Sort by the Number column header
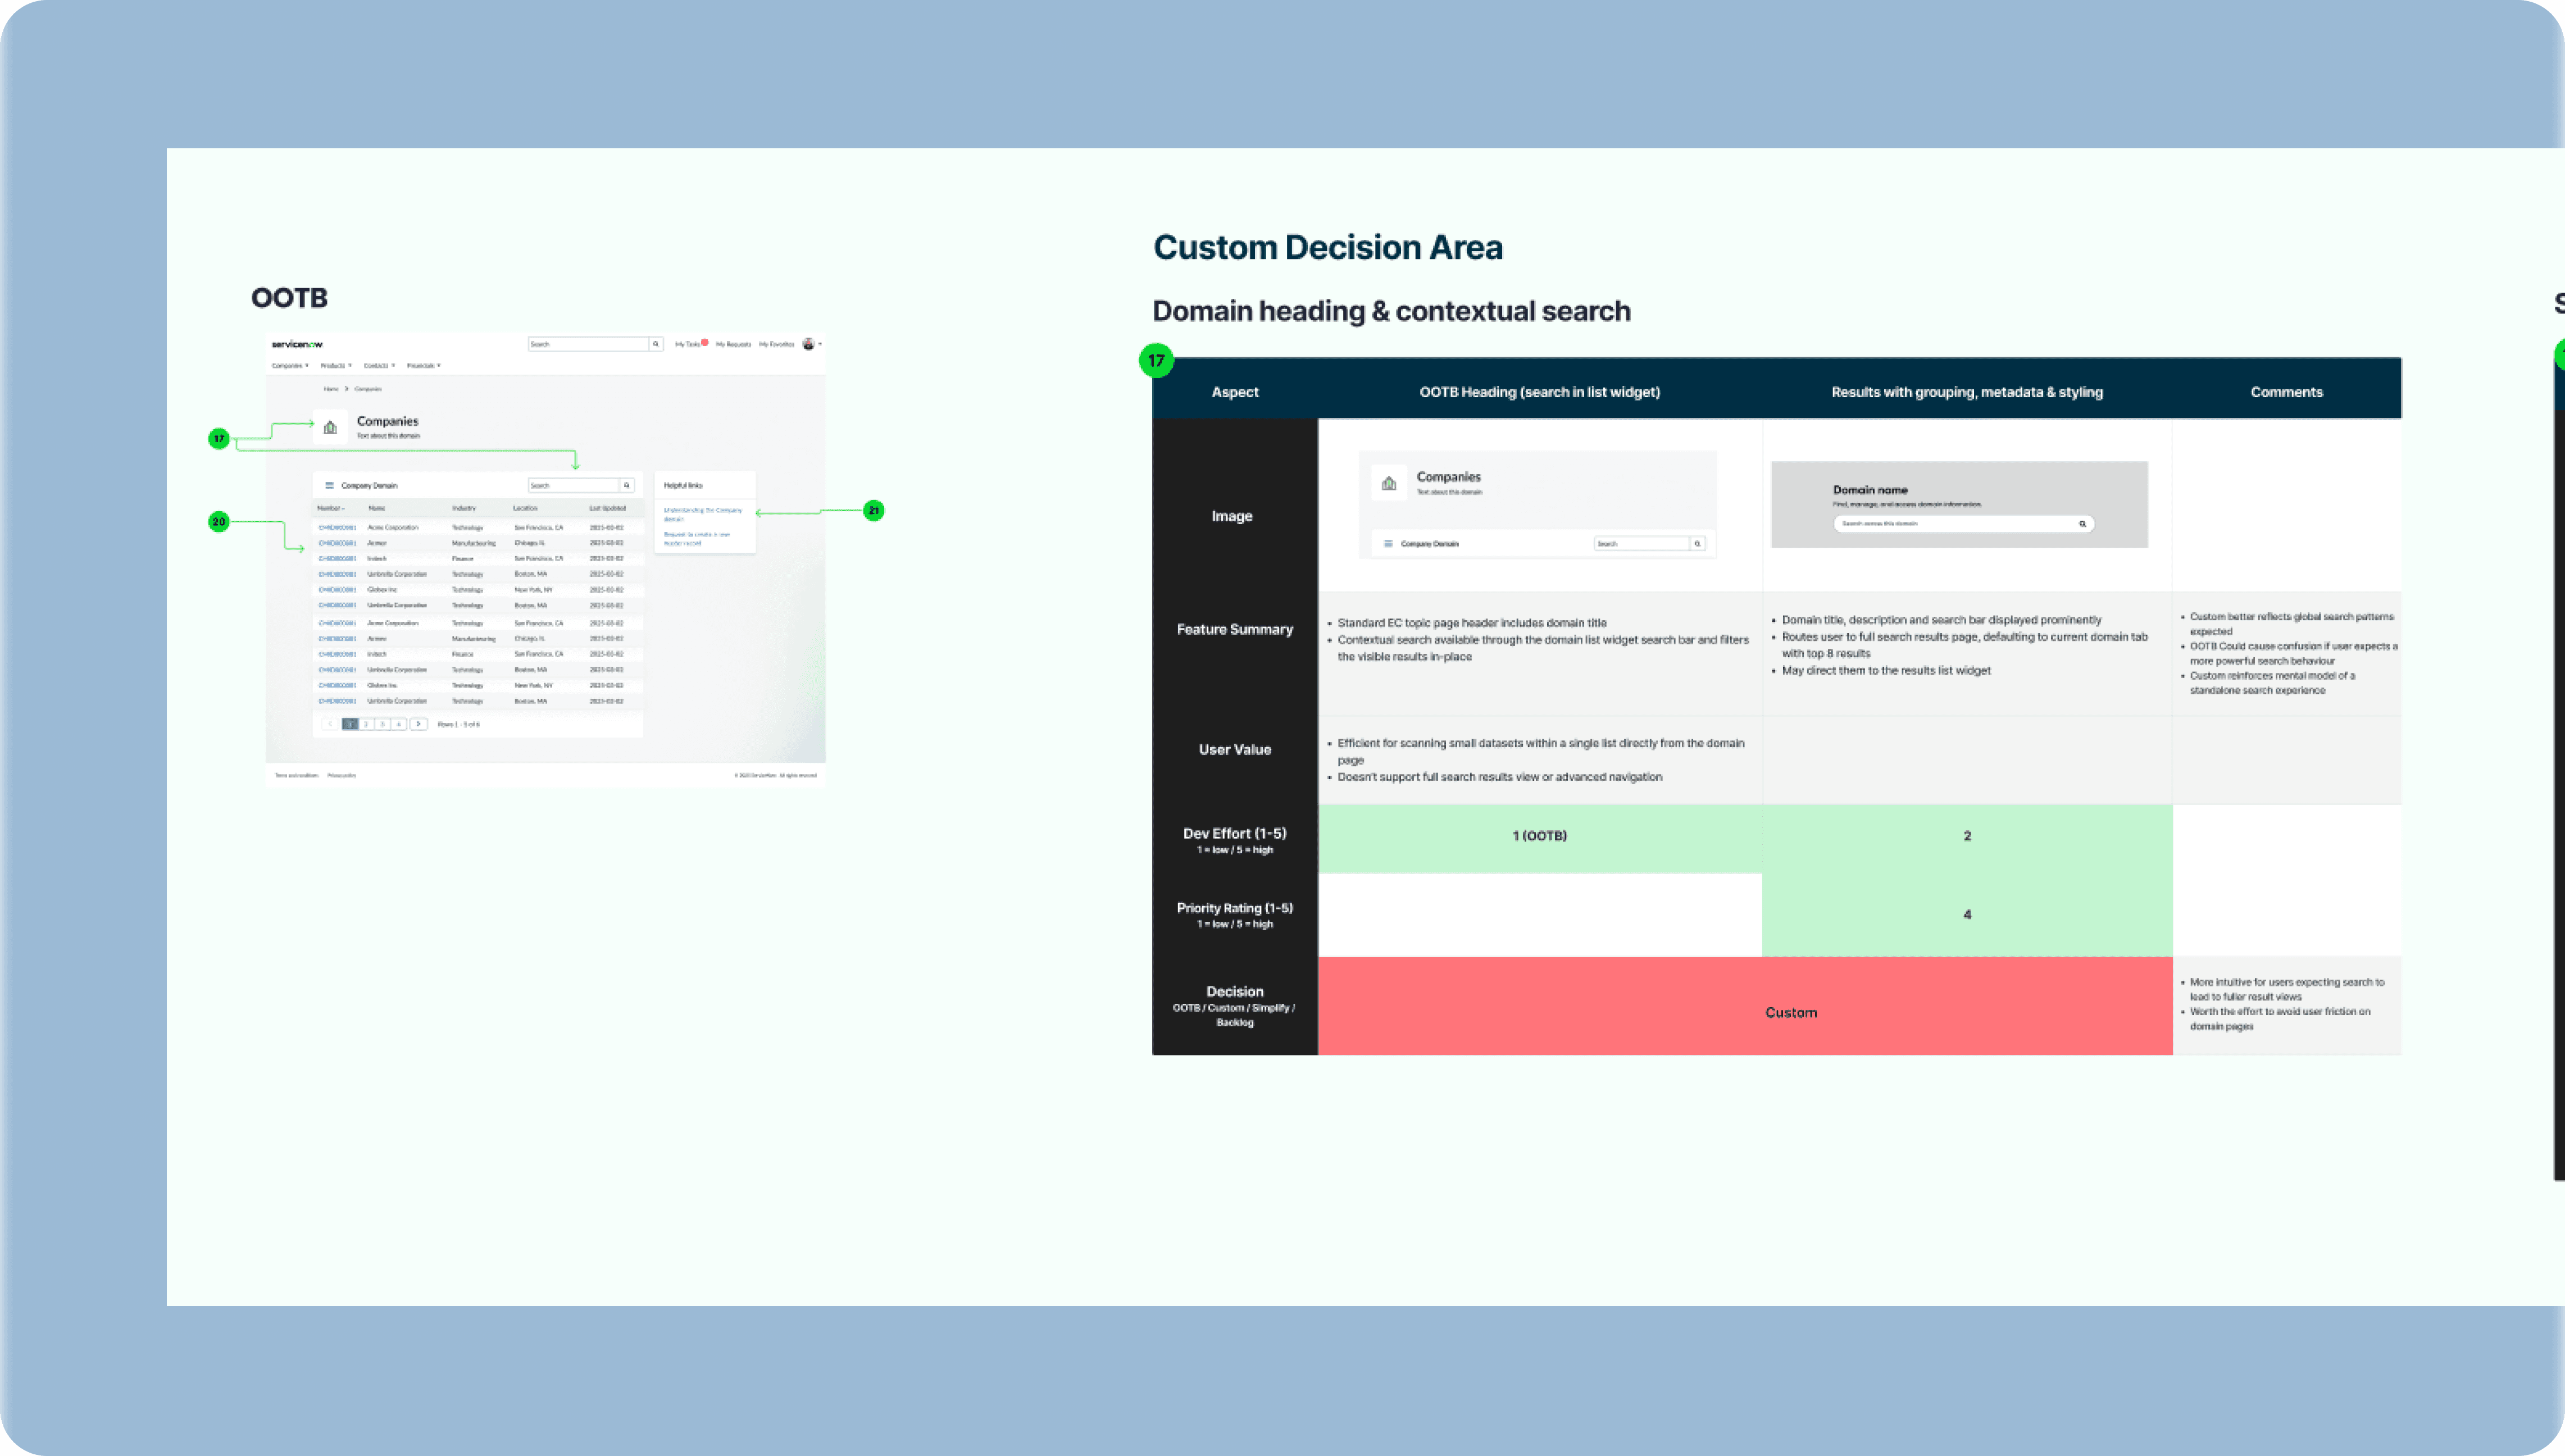The image size is (2565, 1456). pyautogui.click(x=331, y=508)
